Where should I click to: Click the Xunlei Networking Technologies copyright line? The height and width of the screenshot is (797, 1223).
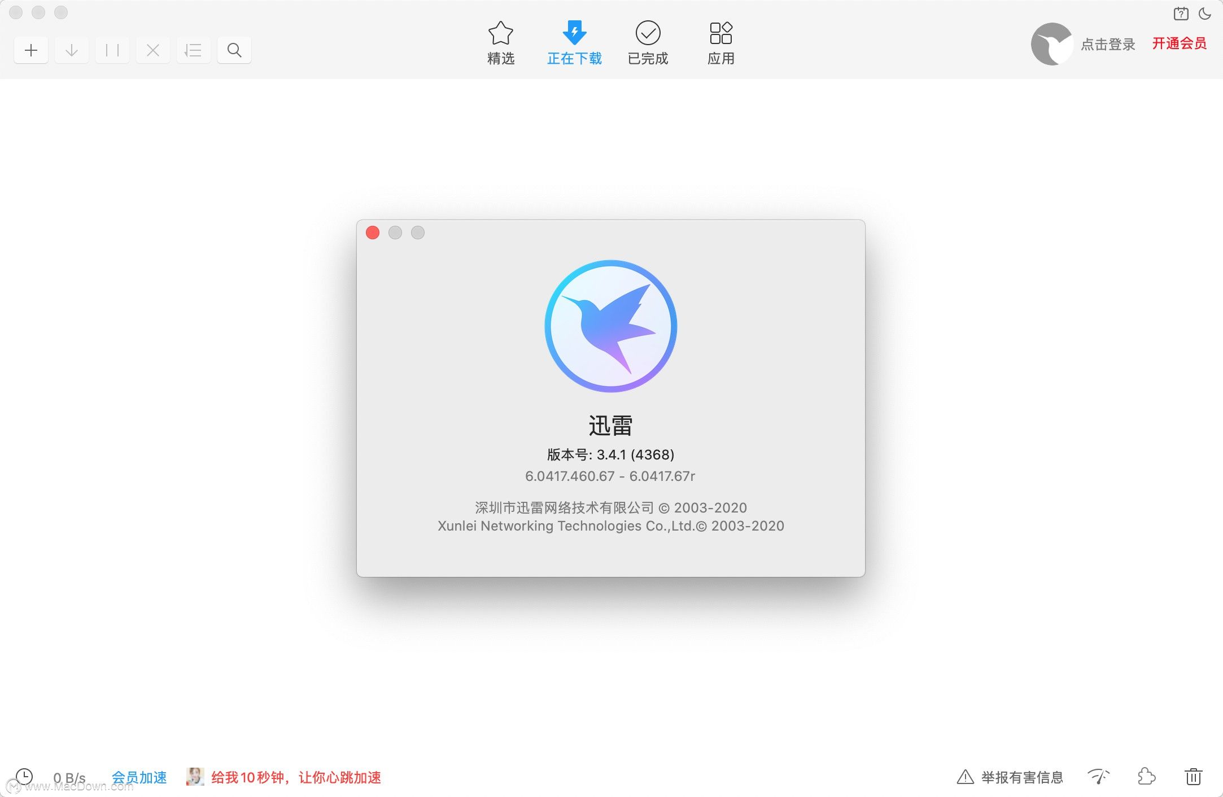(x=611, y=526)
